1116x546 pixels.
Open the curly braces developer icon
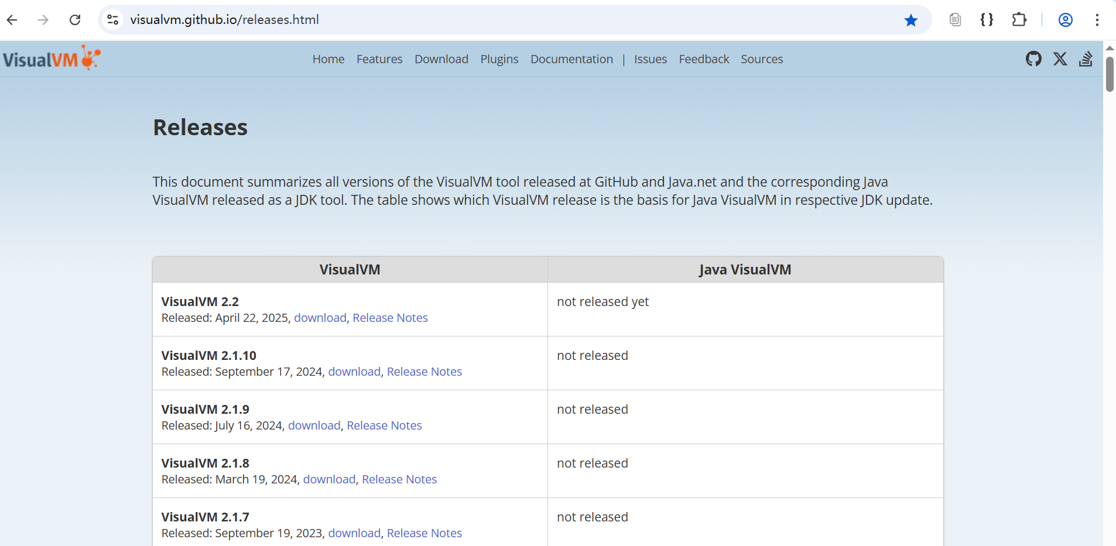pos(987,19)
